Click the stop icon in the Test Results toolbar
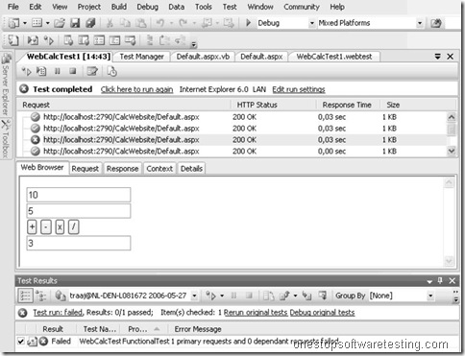 (249, 296)
